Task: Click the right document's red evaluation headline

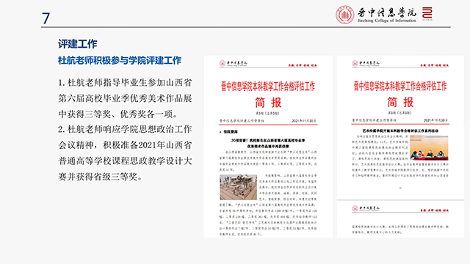Action: (400, 87)
